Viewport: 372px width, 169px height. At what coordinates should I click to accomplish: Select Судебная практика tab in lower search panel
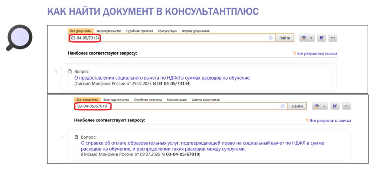pyautogui.click(x=148, y=100)
